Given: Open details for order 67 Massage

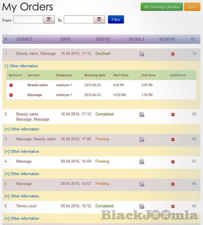Looking at the screenshot, I should 142,162.
